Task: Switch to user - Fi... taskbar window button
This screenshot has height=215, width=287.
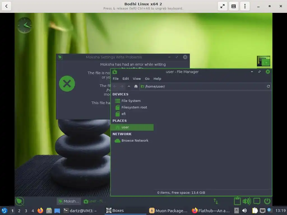Action: coord(95,201)
